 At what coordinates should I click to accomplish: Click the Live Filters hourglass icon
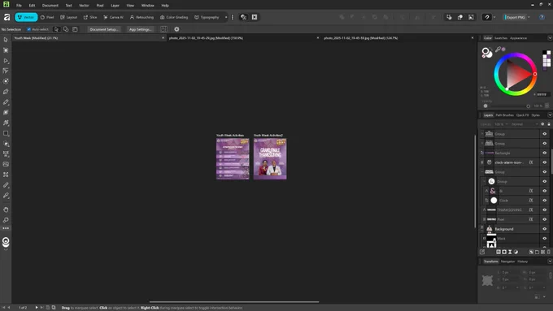tap(510, 252)
